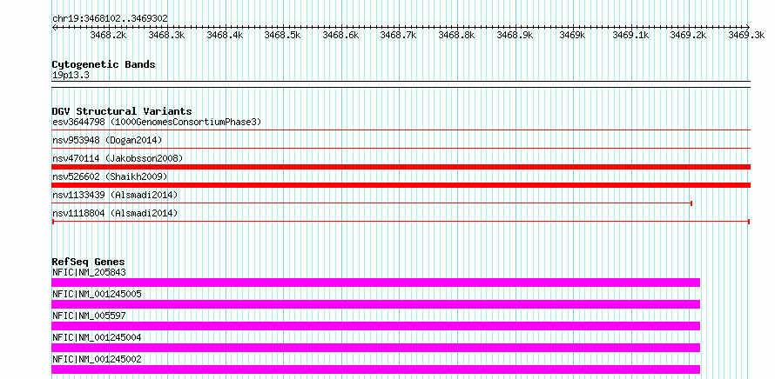Click the thin red esv3644798 variant line

pos(401,130)
